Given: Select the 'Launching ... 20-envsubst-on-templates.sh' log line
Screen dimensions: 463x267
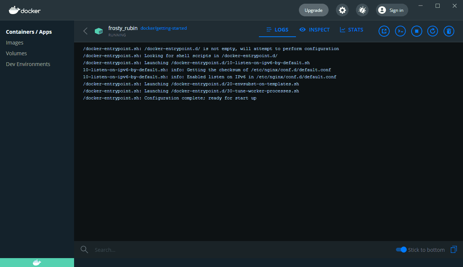Looking at the screenshot, I should pyautogui.click(x=191, y=84).
